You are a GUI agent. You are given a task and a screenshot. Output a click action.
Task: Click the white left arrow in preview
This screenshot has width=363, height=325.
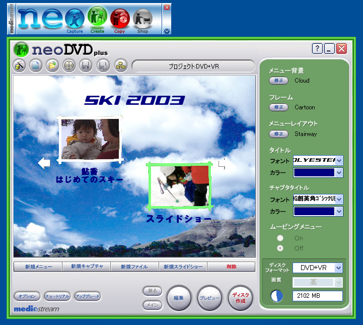click(44, 163)
